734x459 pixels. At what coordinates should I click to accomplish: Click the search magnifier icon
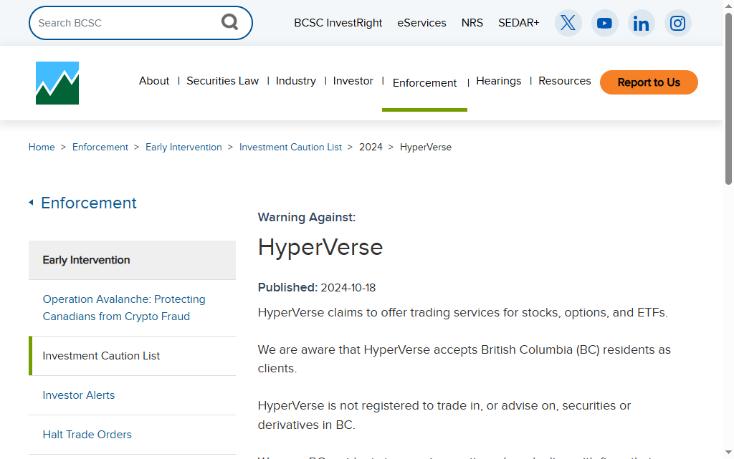(229, 22)
